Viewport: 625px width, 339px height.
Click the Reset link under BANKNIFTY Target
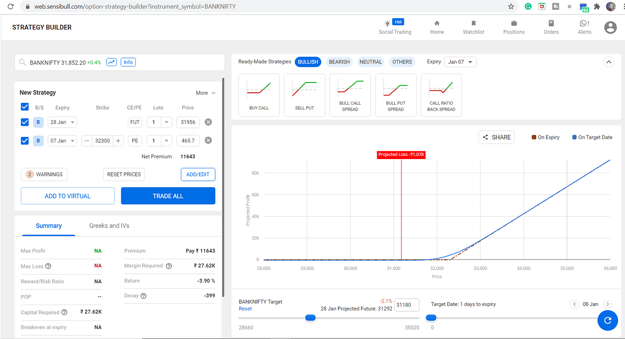click(245, 309)
